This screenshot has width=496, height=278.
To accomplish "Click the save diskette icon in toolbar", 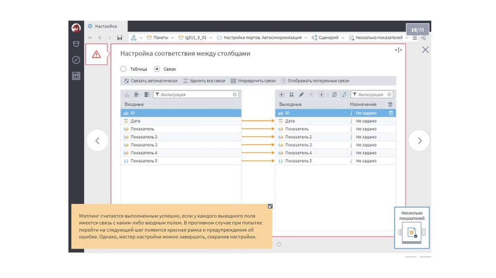I will [120, 38].
